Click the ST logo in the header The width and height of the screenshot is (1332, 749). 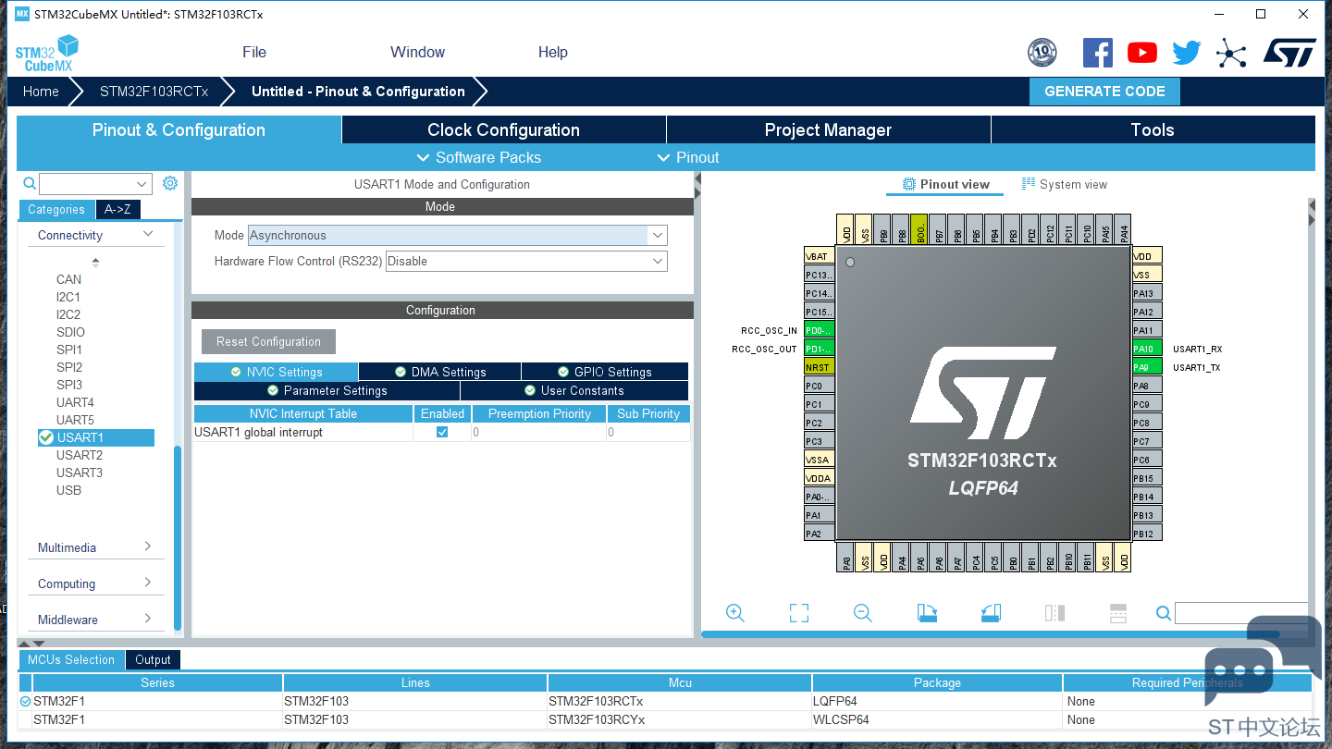pyautogui.click(x=1289, y=53)
